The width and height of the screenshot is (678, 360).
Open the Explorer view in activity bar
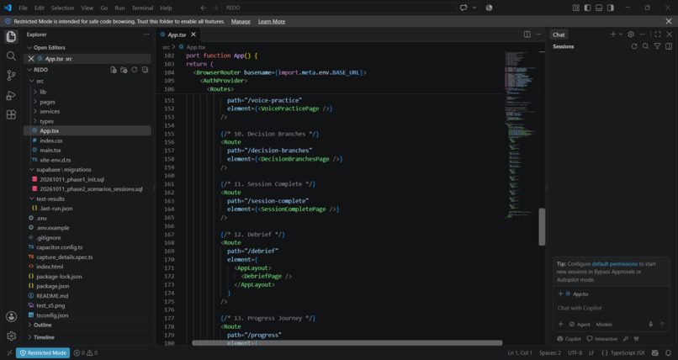11,37
